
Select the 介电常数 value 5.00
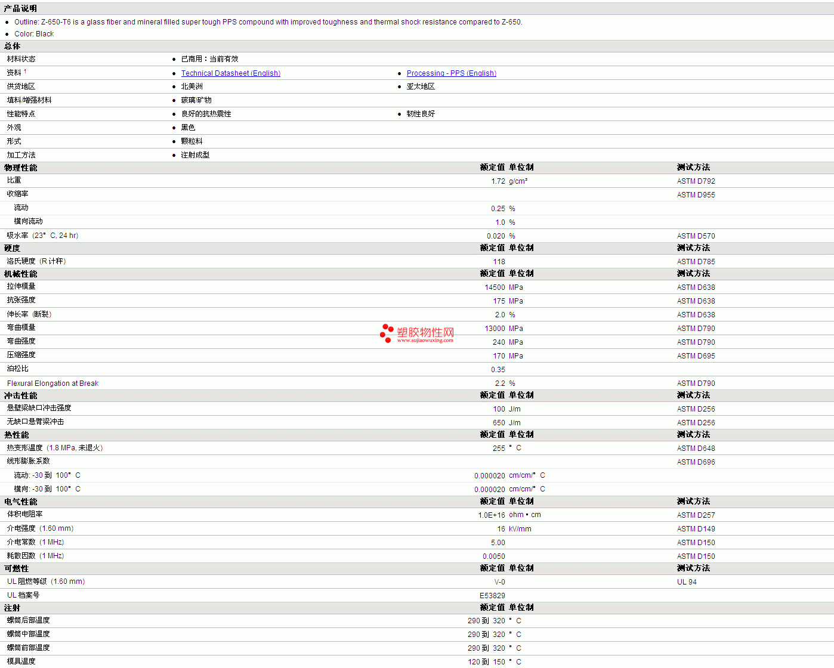click(x=498, y=543)
